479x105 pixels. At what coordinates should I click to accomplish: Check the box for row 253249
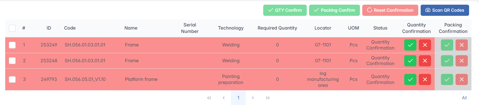pos(12,45)
